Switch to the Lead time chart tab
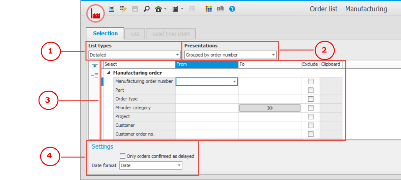This screenshot has width=401, height=180. tap(171, 34)
